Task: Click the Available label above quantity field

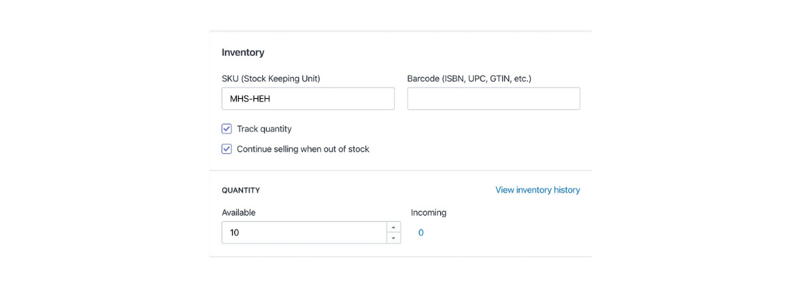Action: [239, 213]
